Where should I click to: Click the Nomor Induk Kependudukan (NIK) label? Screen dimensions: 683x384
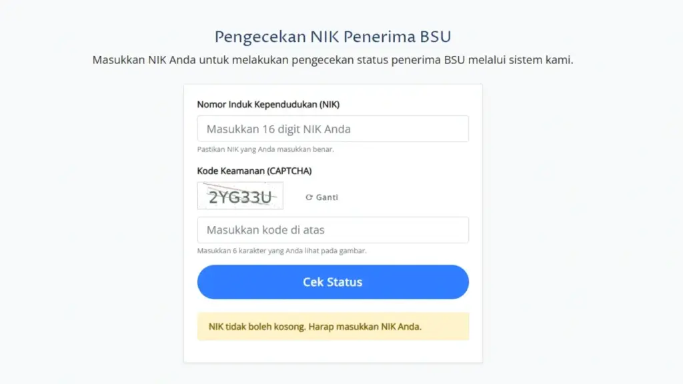(x=267, y=104)
